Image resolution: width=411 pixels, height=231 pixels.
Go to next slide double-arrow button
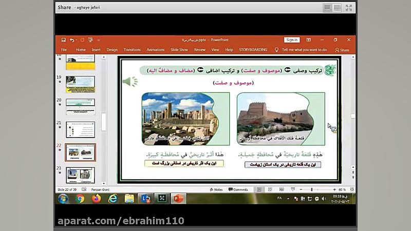tap(353, 177)
